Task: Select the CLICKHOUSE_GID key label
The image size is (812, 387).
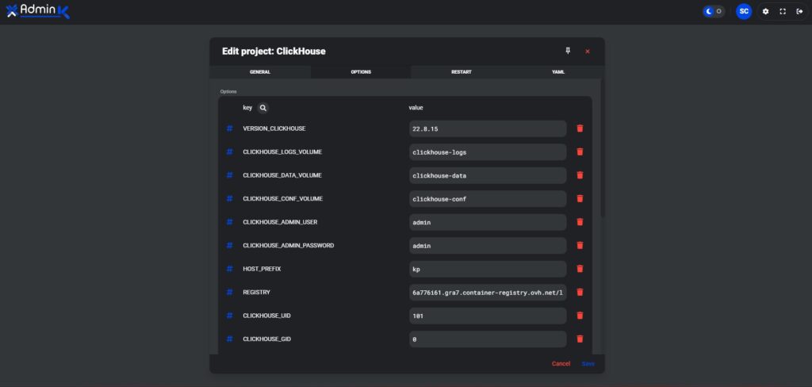Action: 268,339
